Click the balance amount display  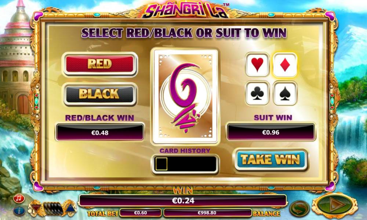pyautogui.click(x=207, y=213)
